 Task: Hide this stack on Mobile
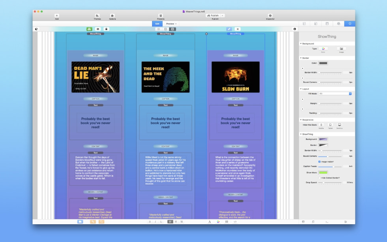tap(321, 125)
